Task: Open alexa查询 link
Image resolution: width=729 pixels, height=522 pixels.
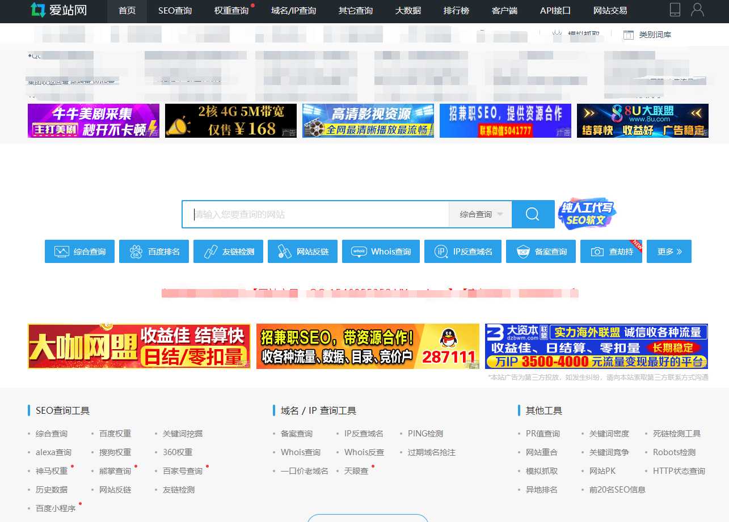Action: [x=53, y=452]
